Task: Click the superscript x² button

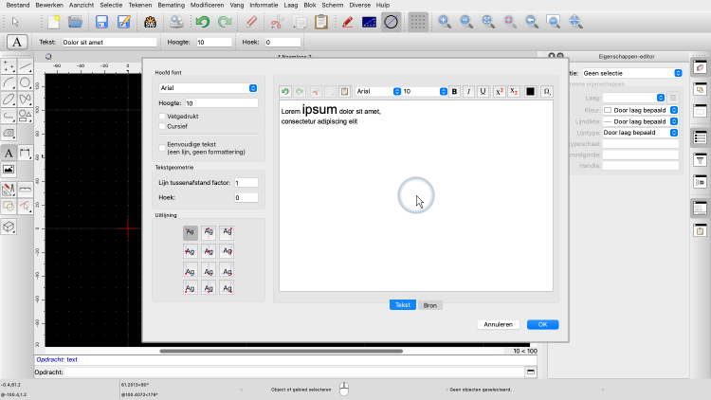Action: 499,92
